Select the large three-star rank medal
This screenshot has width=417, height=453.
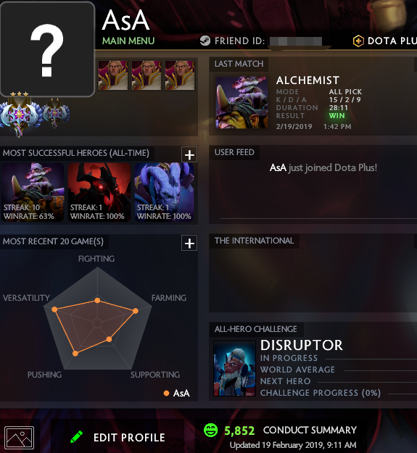click(x=20, y=114)
